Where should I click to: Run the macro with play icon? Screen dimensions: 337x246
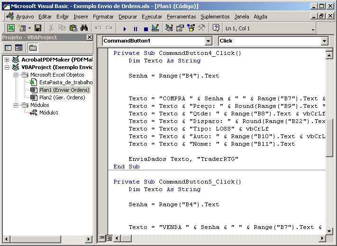coord(125,29)
